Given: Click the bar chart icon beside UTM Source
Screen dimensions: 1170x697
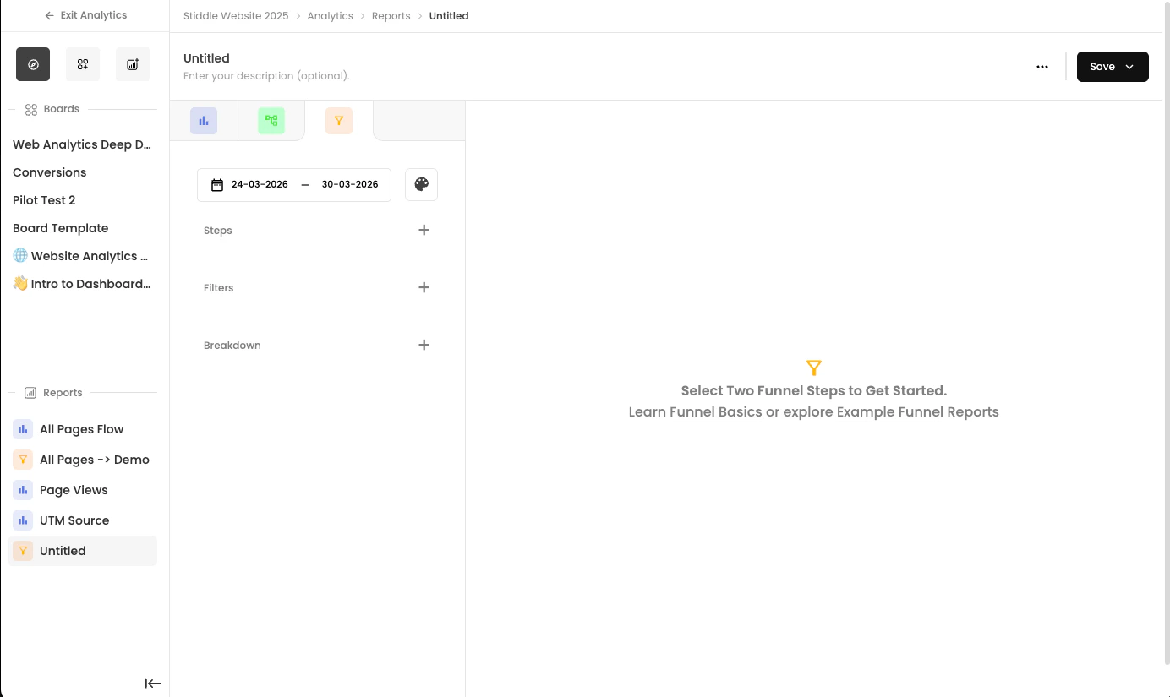Looking at the screenshot, I should point(23,520).
